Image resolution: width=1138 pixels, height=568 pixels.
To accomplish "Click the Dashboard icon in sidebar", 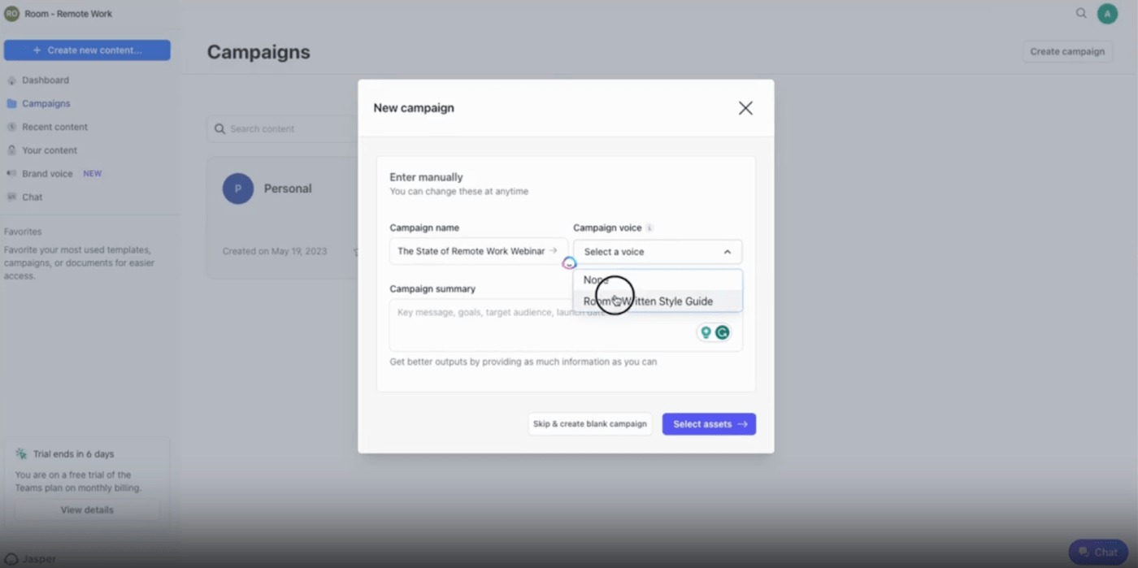I will tap(11, 80).
